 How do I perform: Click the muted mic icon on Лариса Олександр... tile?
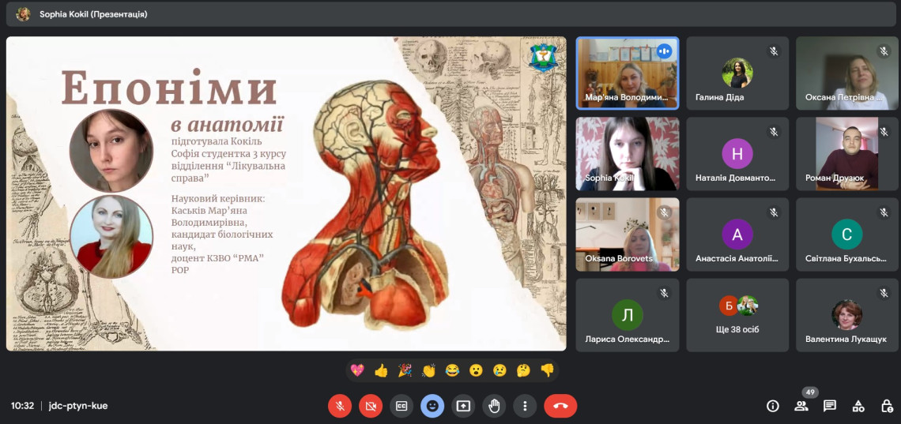pyautogui.click(x=664, y=293)
